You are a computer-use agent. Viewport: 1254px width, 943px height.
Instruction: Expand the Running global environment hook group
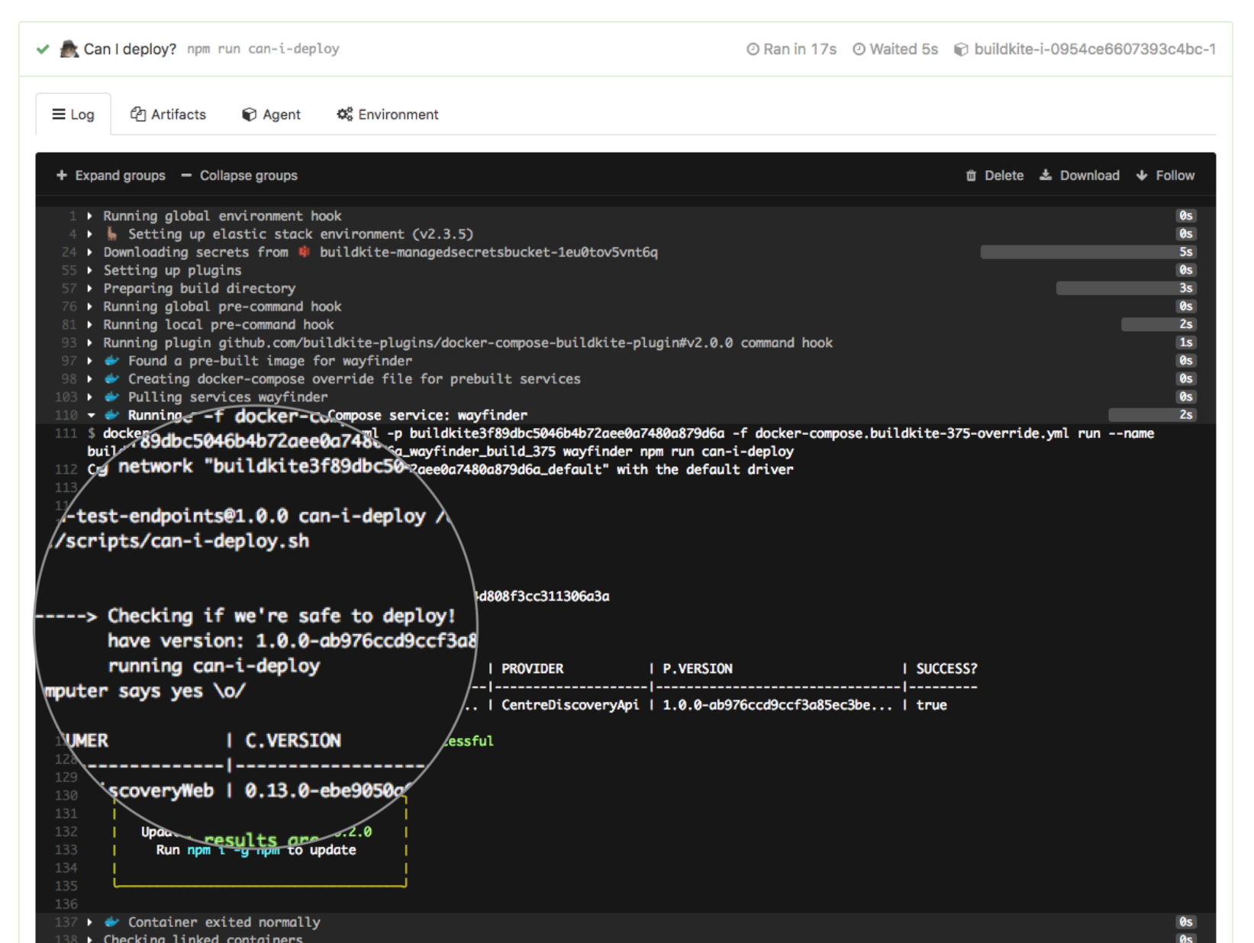click(90, 216)
